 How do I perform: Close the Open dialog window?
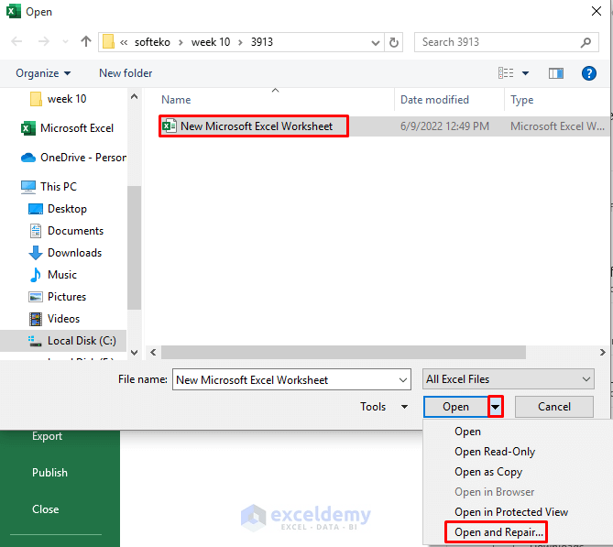coord(597,11)
